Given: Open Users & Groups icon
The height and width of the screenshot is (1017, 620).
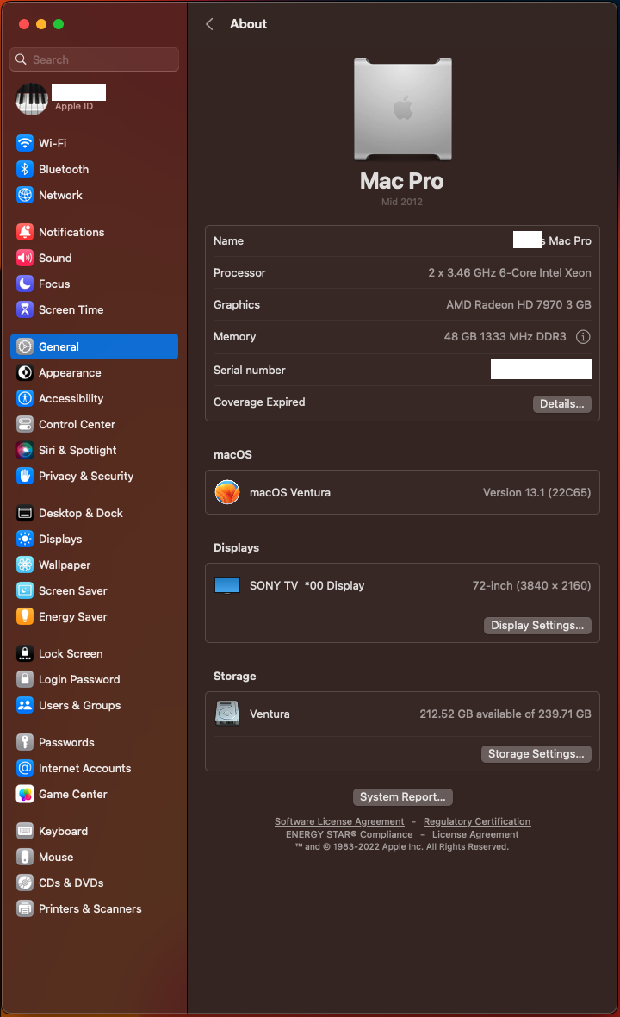Looking at the screenshot, I should [x=25, y=707].
